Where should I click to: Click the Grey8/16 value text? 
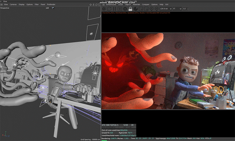(x=107, y=133)
